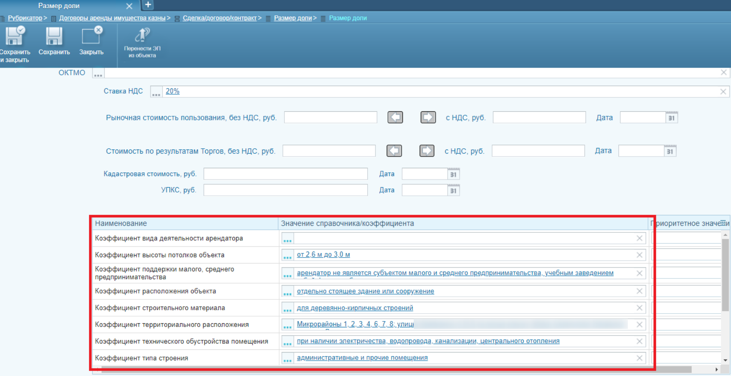Click the cadastral value input field
The height and width of the screenshot is (376, 731).
[286, 174]
